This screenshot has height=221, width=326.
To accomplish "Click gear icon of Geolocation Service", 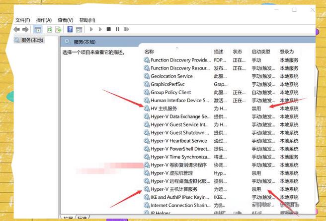I will pos(147,76).
